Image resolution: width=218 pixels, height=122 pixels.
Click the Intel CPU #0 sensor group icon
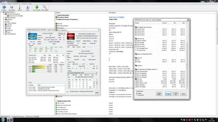[x=136, y=39]
